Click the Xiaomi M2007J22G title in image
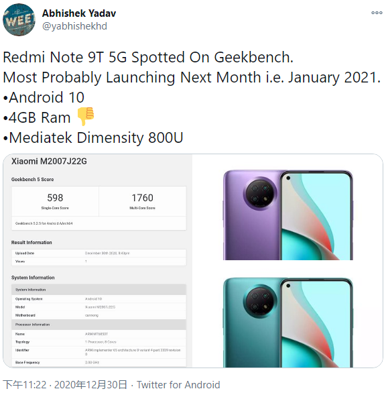 point(49,161)
